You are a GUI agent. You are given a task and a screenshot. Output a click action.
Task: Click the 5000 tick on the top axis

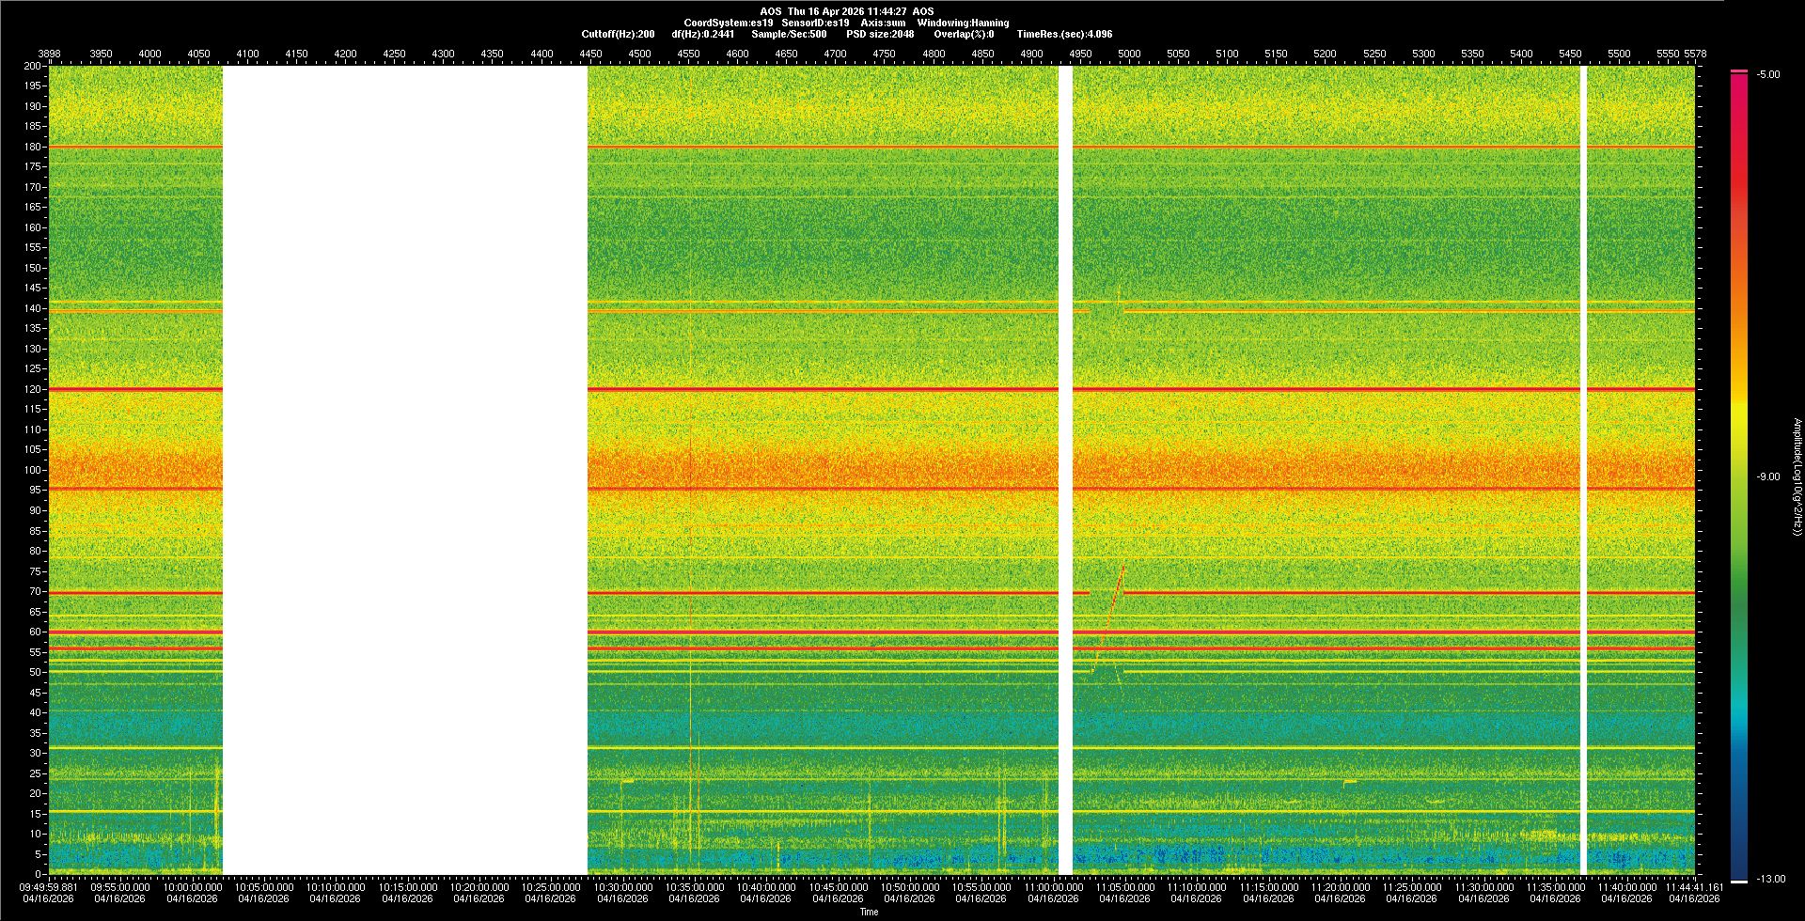(1129, 54)
